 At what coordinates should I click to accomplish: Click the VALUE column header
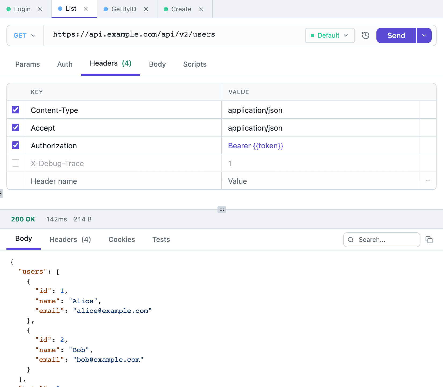(x=239, y=92)
